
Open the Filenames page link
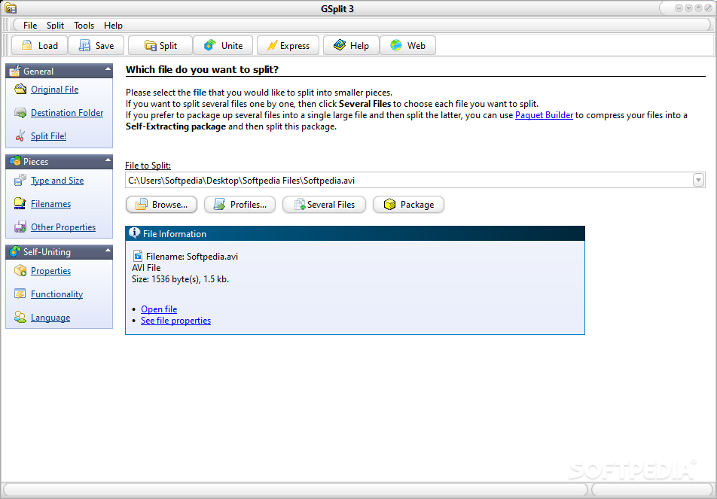click(50, 204)
